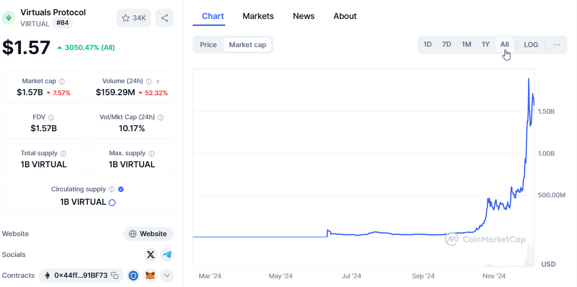Open the Website link button
Screen dimensions: 577x287
coord(148,234)
